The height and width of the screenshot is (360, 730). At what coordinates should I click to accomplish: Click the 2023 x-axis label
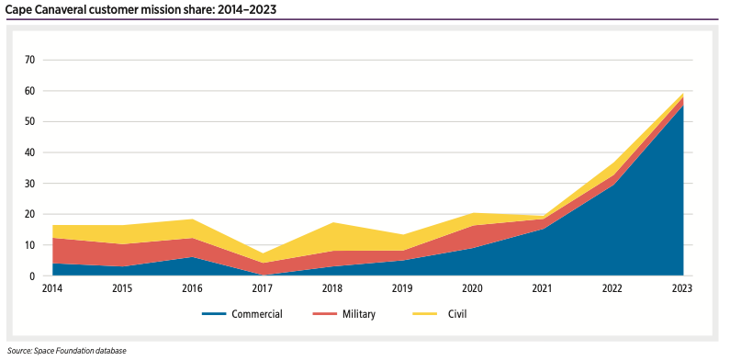(682, 288)
